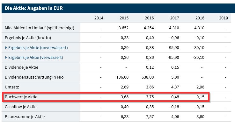
Task: Click the 3,75 Buchwert value
Action: [x=150, y=97]
